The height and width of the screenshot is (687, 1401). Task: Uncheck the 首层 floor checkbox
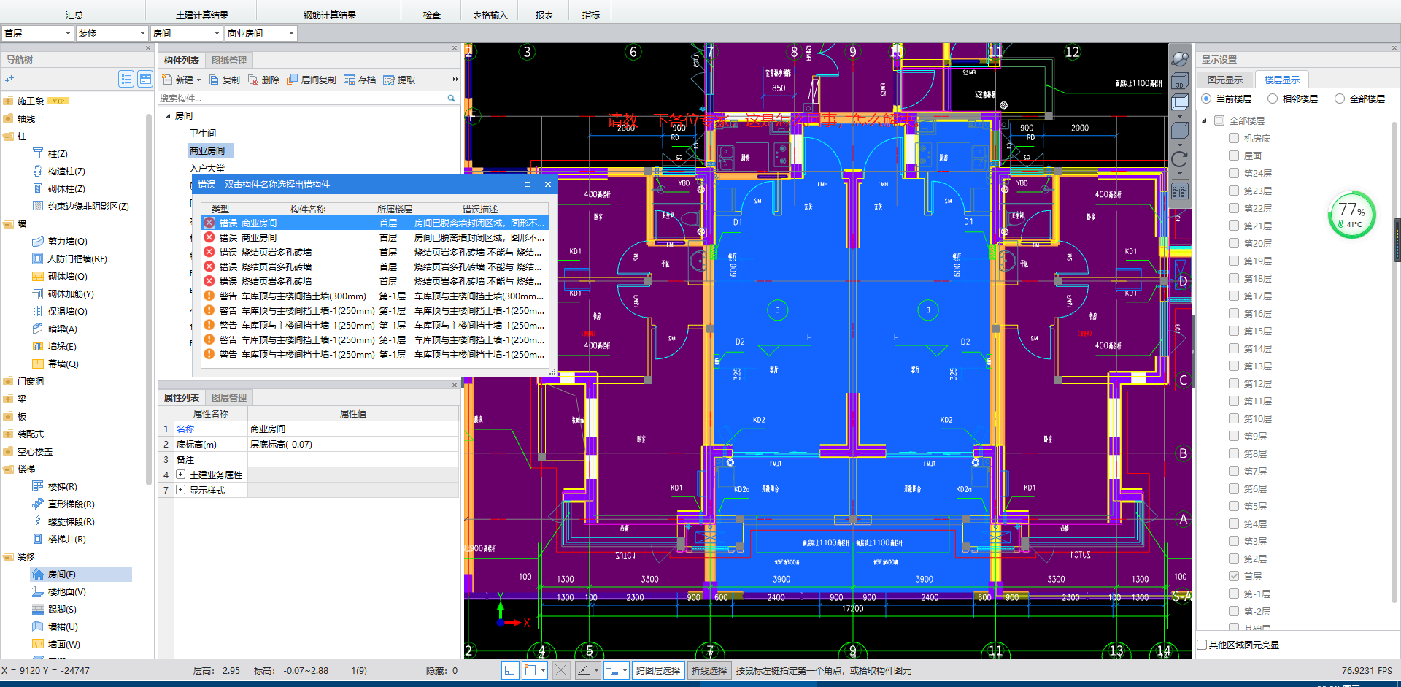coord(1234,576)
